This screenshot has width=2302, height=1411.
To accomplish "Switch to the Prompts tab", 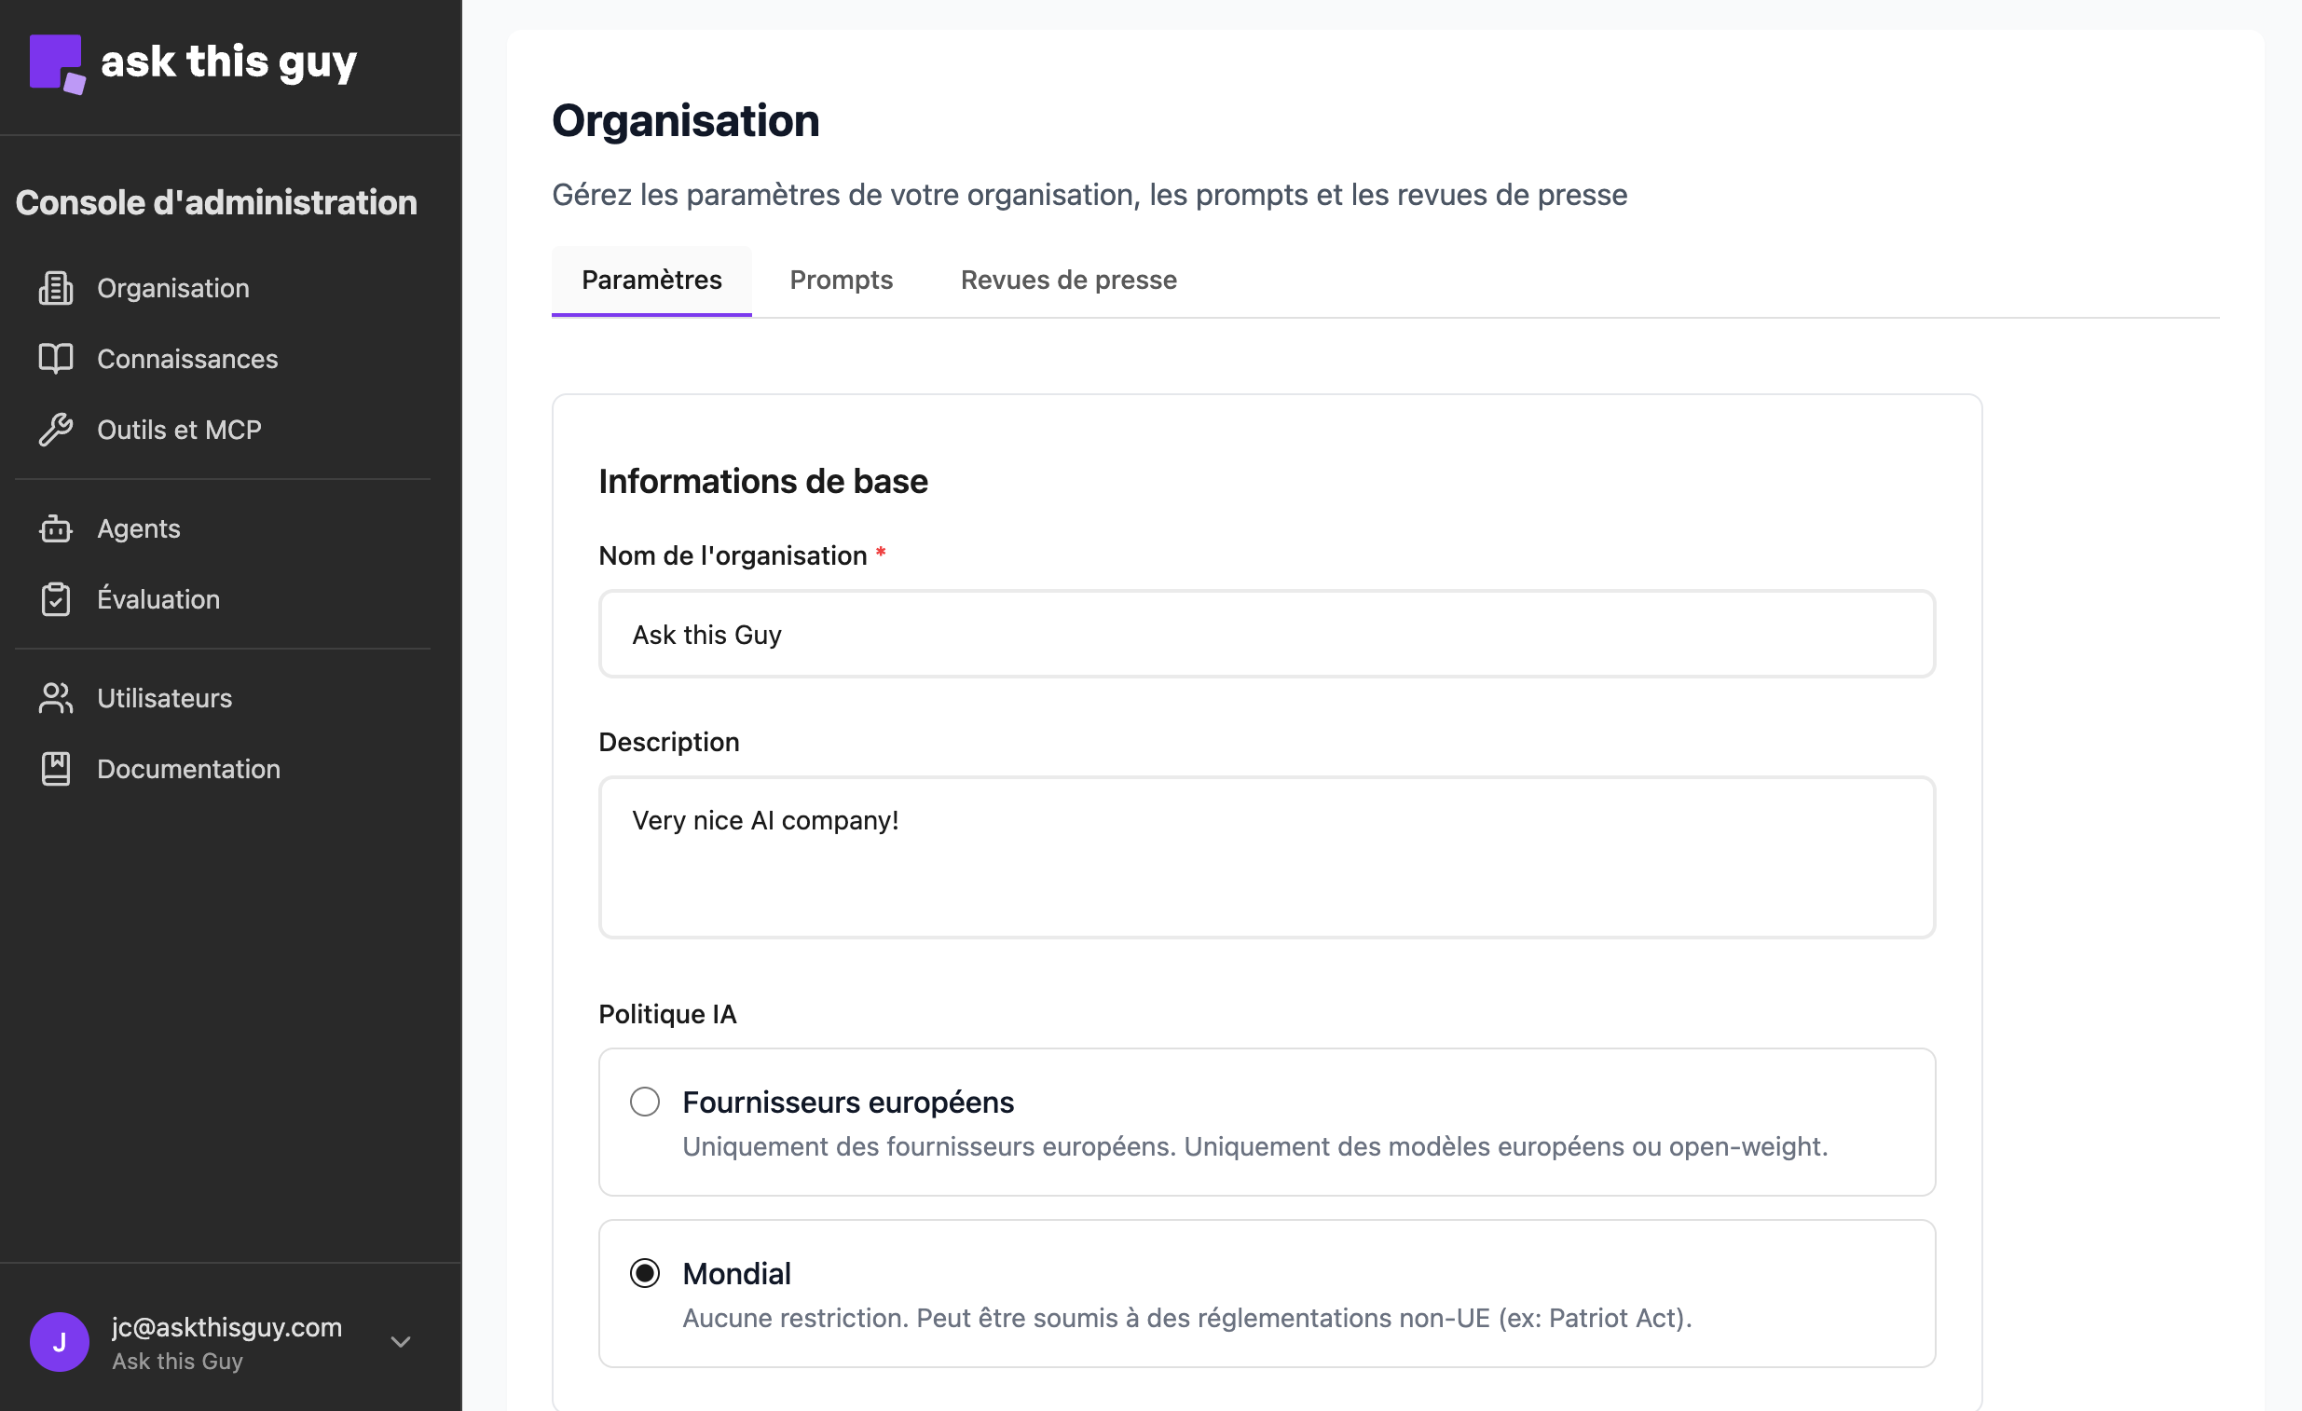I will click(840, 280).
